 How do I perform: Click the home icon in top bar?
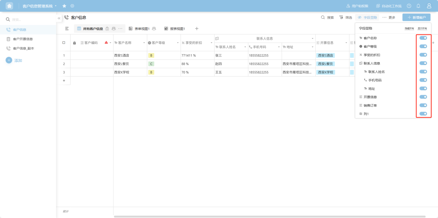pos(9,6)
